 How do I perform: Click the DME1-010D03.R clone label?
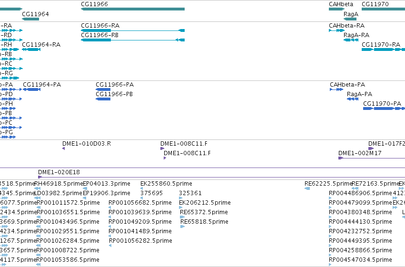87,144
